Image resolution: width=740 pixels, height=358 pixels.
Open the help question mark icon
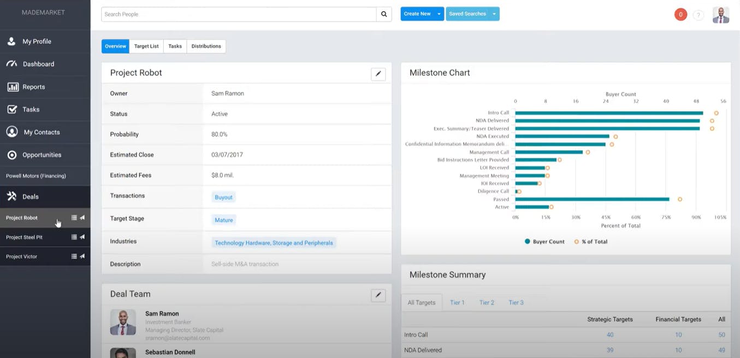coord(698,15)
